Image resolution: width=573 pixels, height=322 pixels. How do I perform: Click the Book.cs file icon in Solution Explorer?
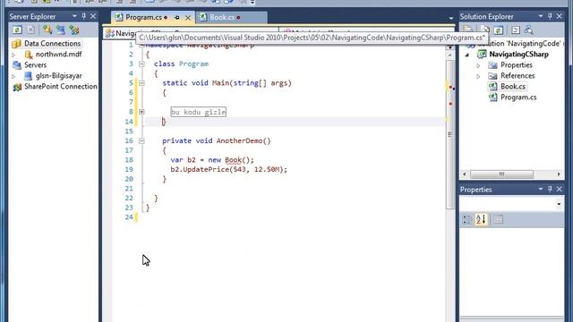click(493, 87)
